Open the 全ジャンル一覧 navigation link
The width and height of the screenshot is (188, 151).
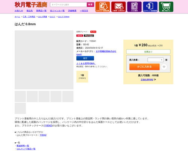[57, 11]
